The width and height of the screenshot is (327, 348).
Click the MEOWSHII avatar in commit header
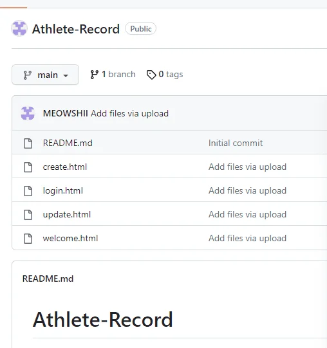[28, 113]
